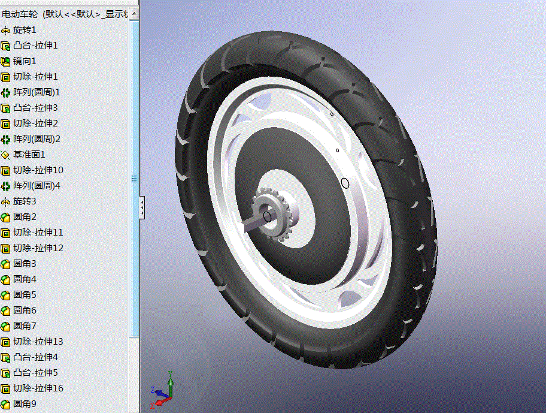Select feature text 凸台-拉伸4
This screenshot has height=413, width=546.
35,357
